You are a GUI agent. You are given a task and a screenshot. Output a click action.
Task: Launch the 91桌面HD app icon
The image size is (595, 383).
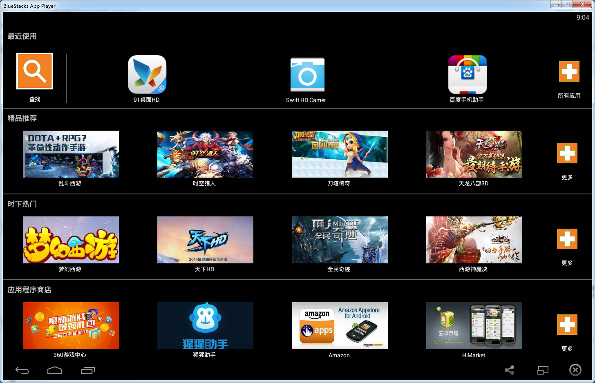[147, 74]
